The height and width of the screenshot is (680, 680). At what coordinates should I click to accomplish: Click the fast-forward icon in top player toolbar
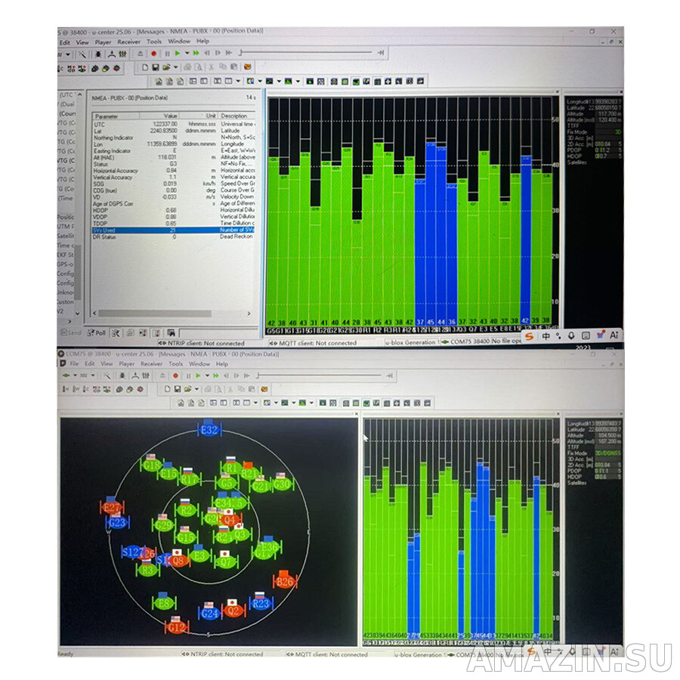tap(196, 53)
